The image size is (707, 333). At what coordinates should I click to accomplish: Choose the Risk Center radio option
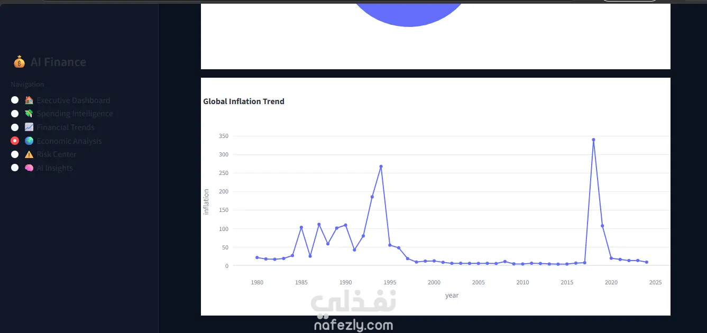(x=15, y=154)
